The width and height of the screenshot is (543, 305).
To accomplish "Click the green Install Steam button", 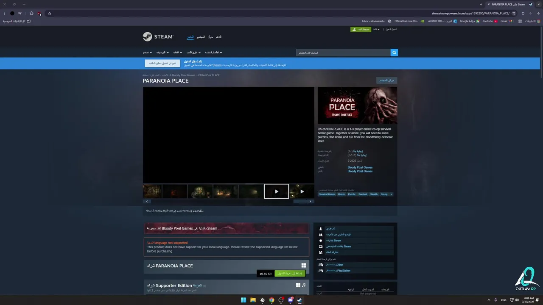I will [x=361, y=29].
